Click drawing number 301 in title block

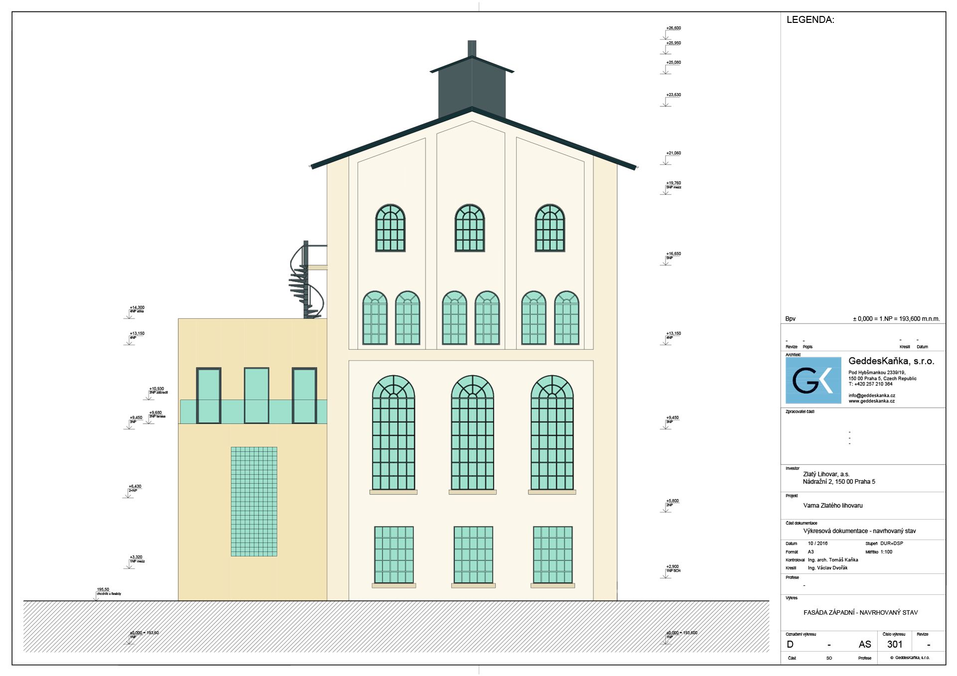895,644
